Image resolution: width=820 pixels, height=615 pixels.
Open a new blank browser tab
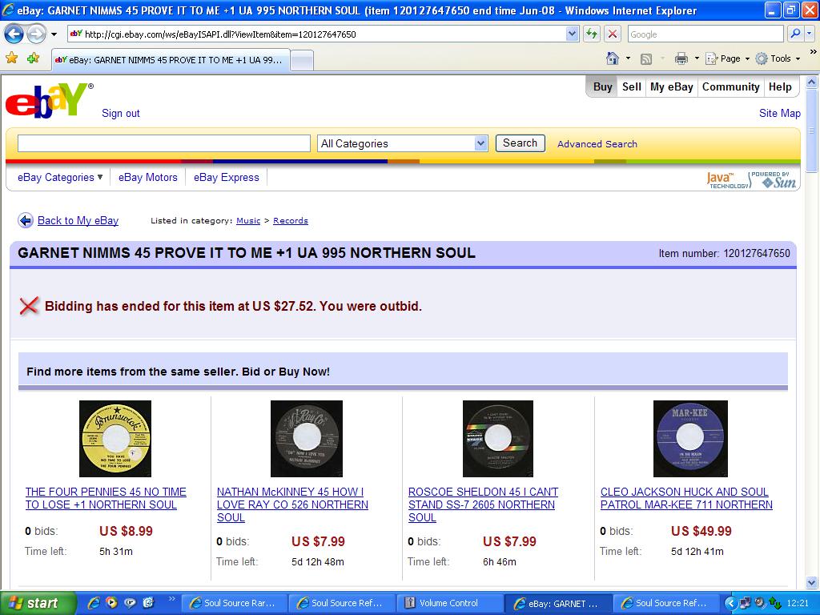point(302,61)
